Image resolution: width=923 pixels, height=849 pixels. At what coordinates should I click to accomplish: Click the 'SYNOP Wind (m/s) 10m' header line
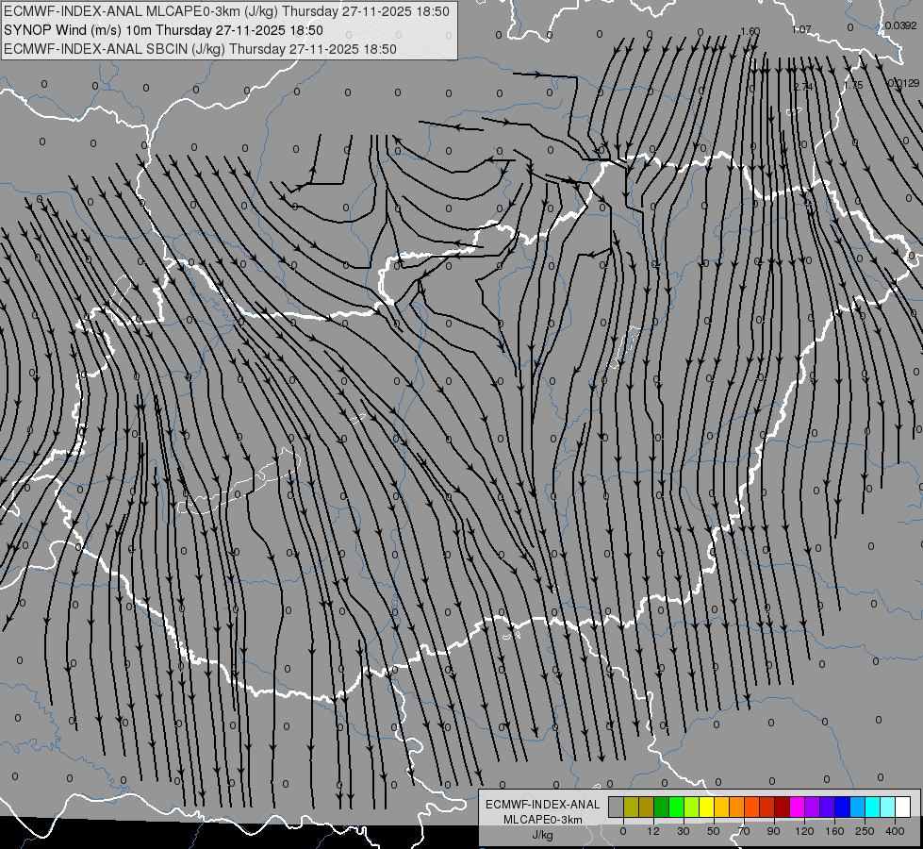[x=164, y=30]
